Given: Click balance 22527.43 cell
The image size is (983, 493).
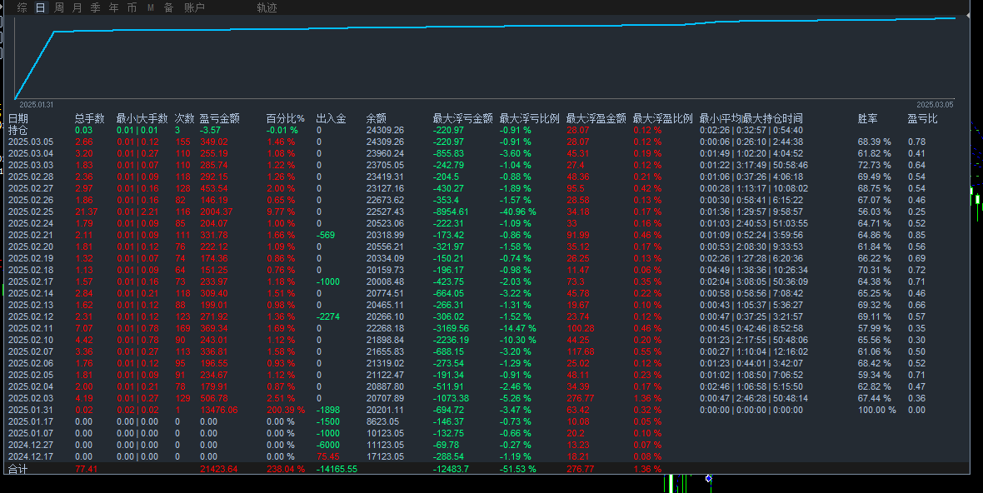Looking at the screenshot, I should pyautogui.click(x=385, y=212).
